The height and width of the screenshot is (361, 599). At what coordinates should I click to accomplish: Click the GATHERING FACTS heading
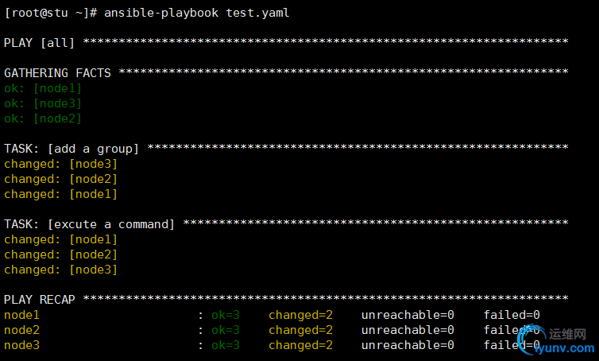point(57,72)
